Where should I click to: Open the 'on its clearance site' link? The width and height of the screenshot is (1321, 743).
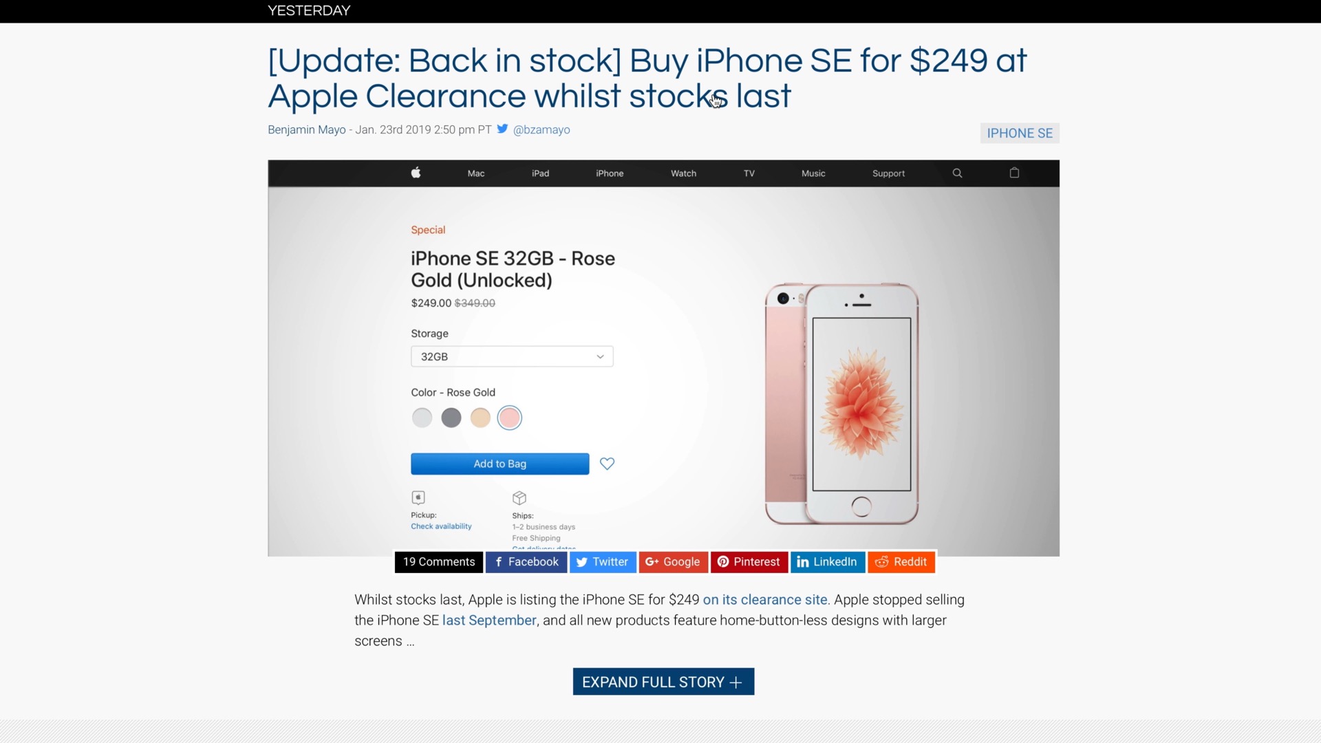coord(765,600)
